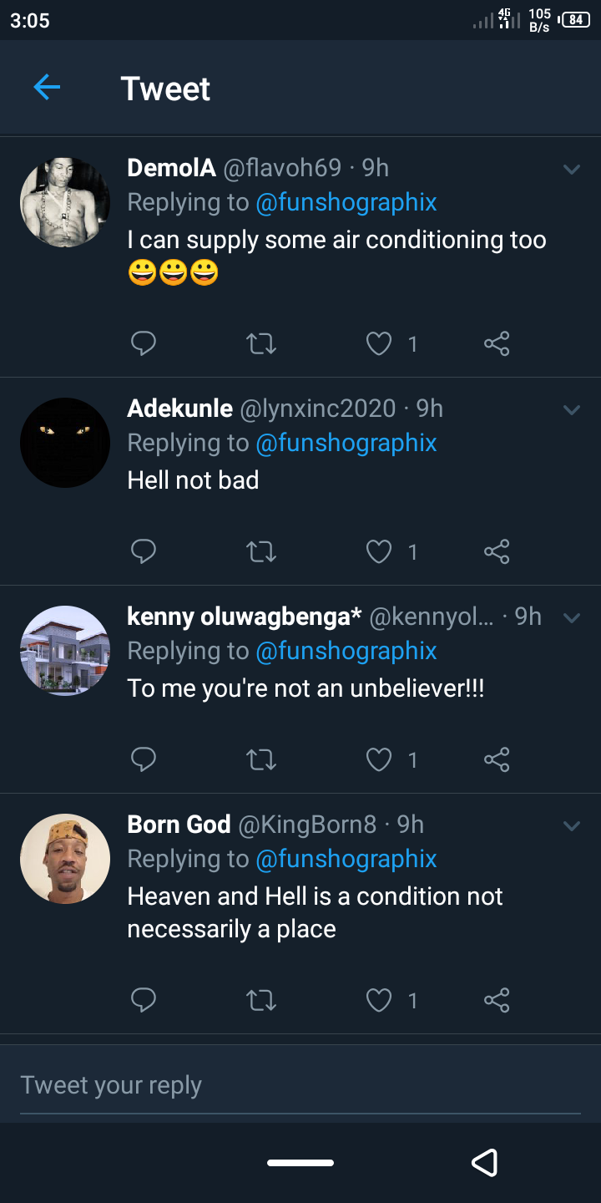Open @funshographix link in DemolA's reply
This screenshot has width=601, height=1203.
[x=346, y=203]
